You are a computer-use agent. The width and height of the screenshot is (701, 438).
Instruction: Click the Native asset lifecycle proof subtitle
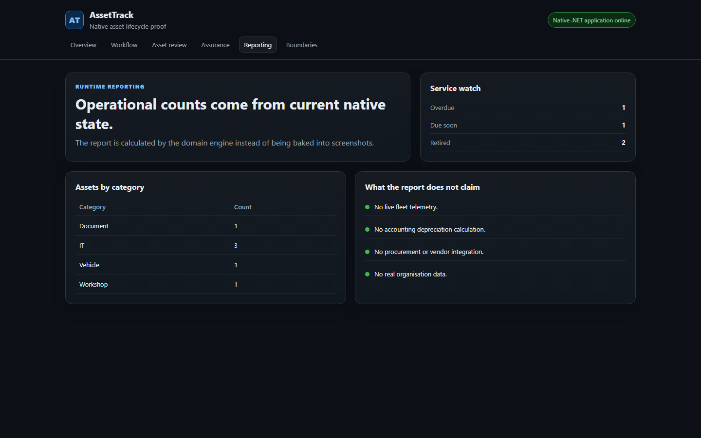pos(128,26)
